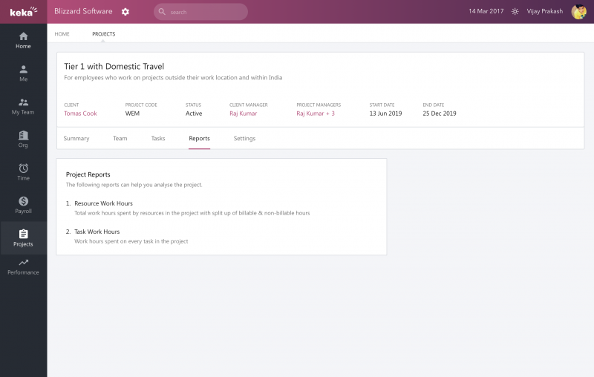Open the Home section in sidebar

coord(23,41)
